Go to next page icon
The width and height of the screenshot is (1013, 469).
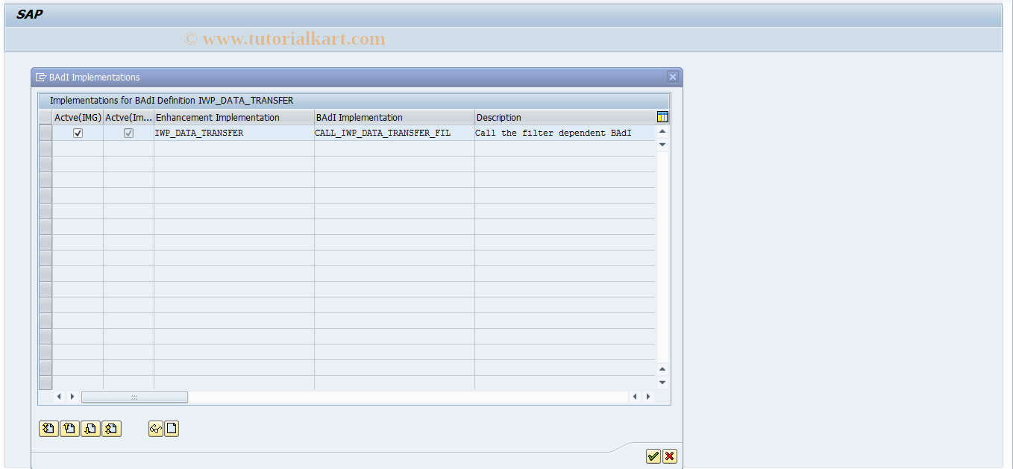[90, 428]
